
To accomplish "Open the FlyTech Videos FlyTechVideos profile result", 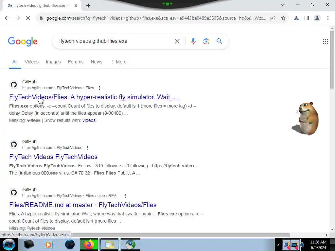I will [x=53, y=157].
